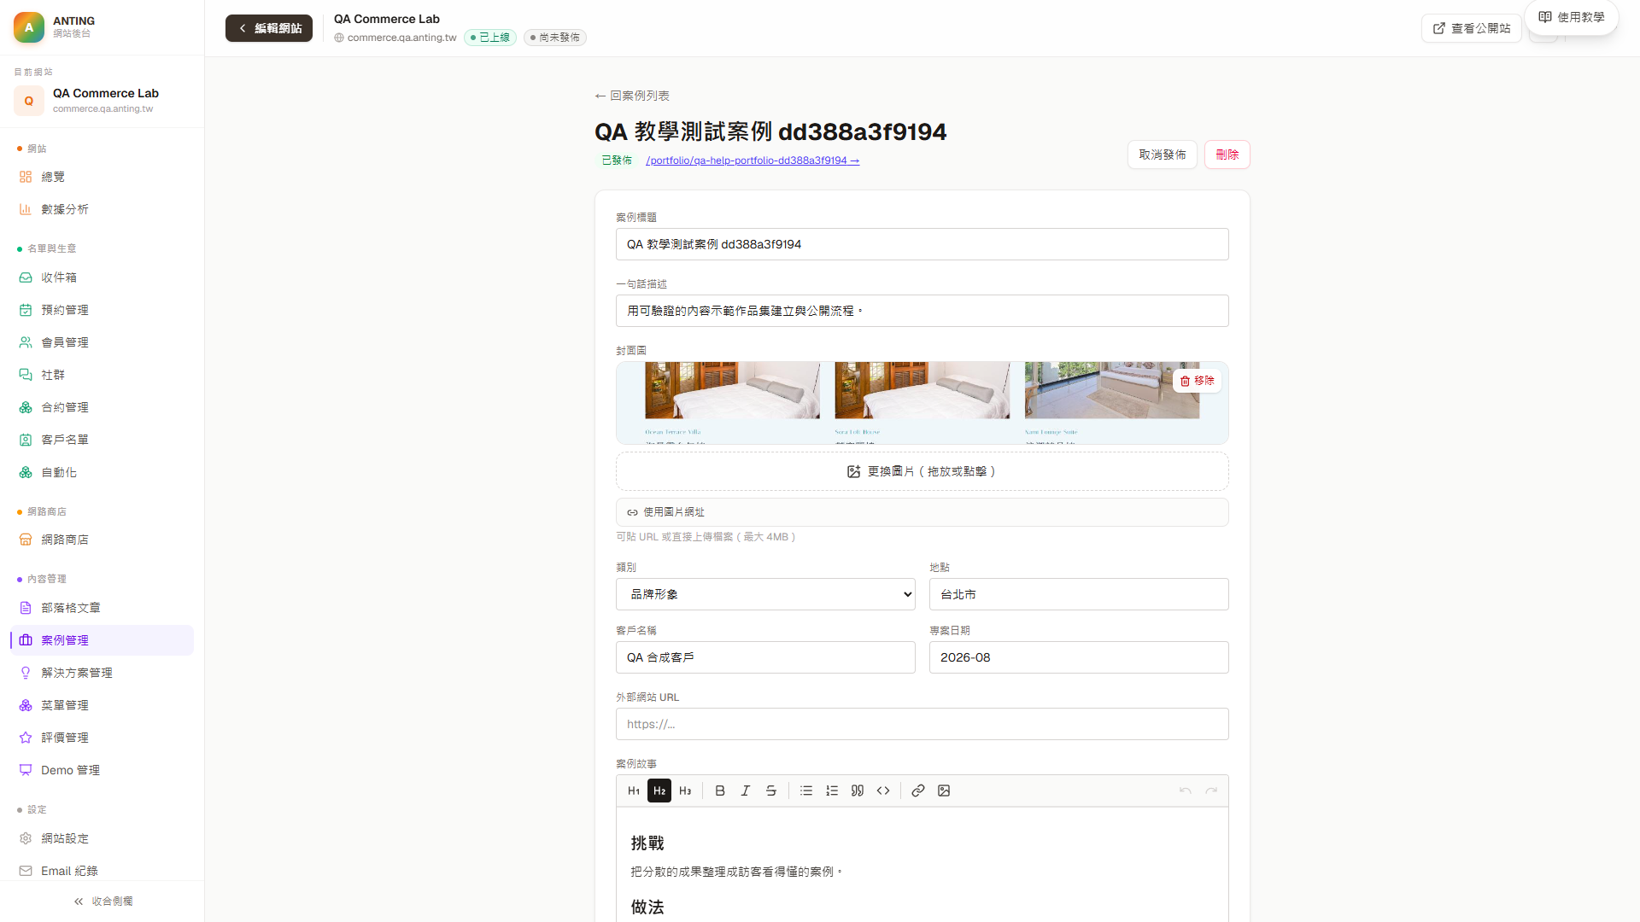This screenshot has height=922, width=1640.
Task: Open the 使用教學 tutorial
Action: point(1572,17)
